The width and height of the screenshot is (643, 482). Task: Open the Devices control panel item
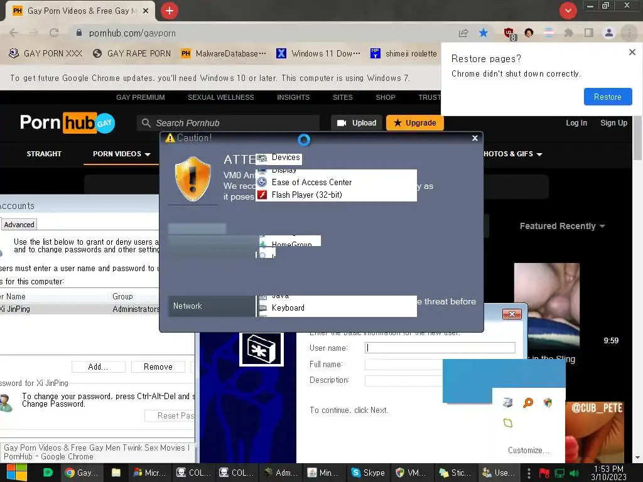pyautogui.click(x=279, y=158)
